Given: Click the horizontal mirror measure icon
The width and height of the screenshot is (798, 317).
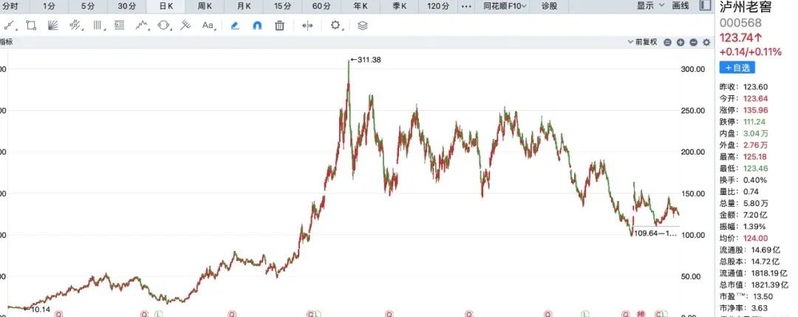Looking at the screenshot, I should pyautogui.click(x=307, y=25).
